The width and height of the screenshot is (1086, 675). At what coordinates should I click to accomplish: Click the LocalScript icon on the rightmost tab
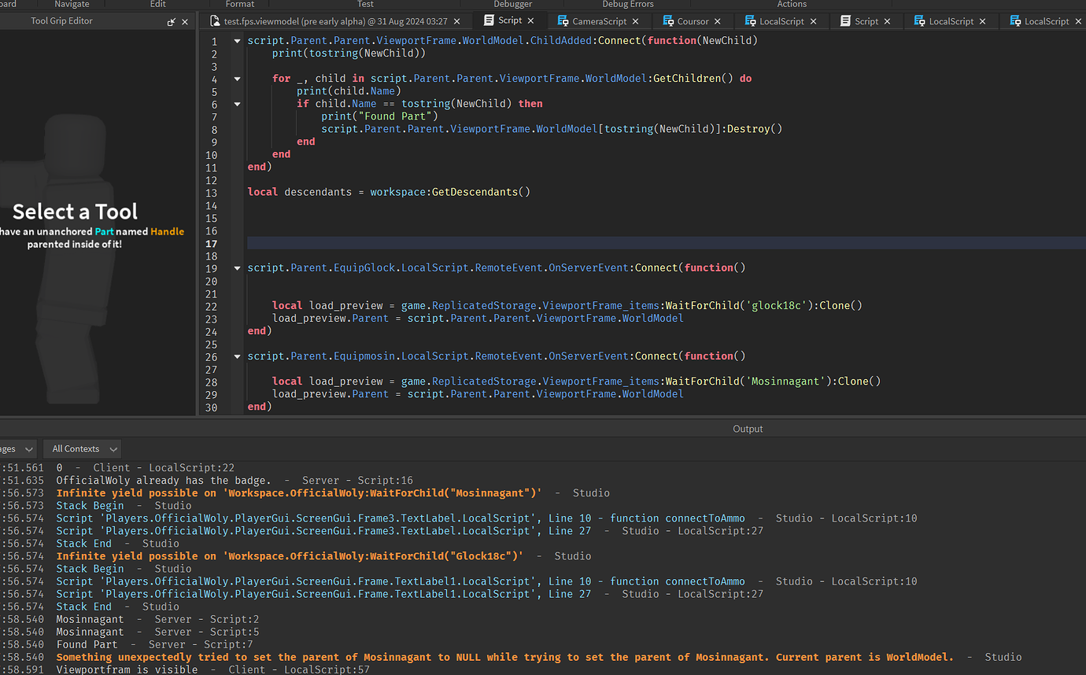[x=1016, y=21]
